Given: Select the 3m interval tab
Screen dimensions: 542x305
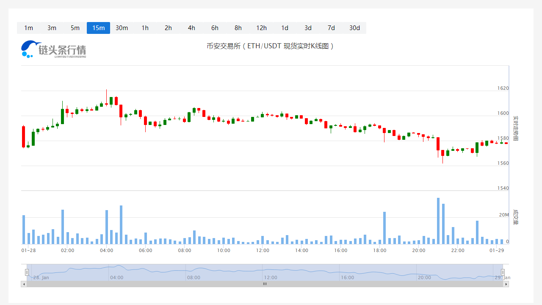Looking at the screenshot, I should tap(52, 28).
